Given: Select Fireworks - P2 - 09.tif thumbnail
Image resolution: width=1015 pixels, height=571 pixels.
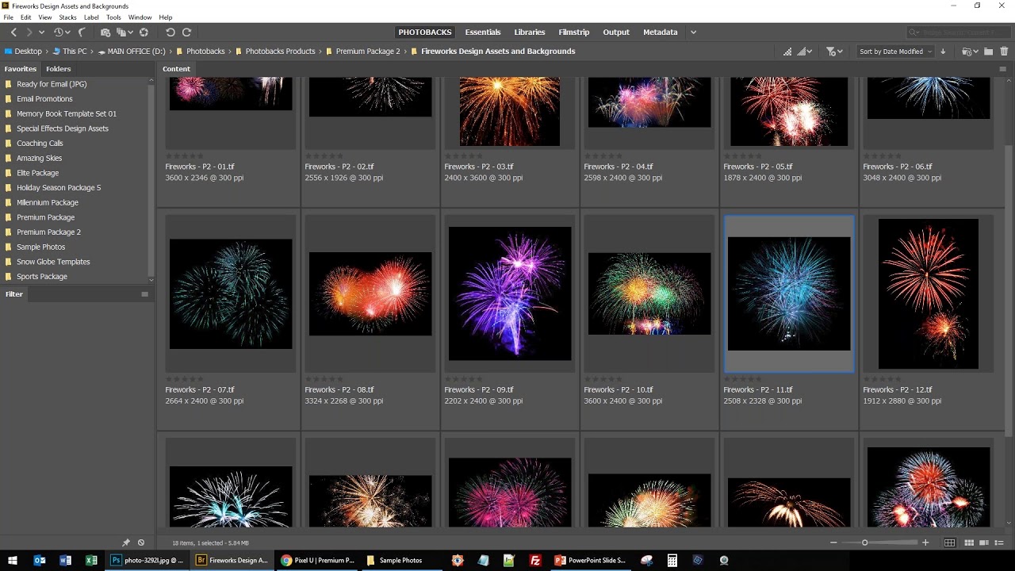Looking at the screenshot, I should 510,293.
